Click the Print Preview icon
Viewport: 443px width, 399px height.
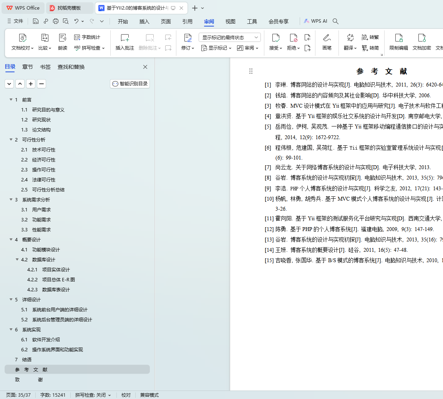[66, 21]
